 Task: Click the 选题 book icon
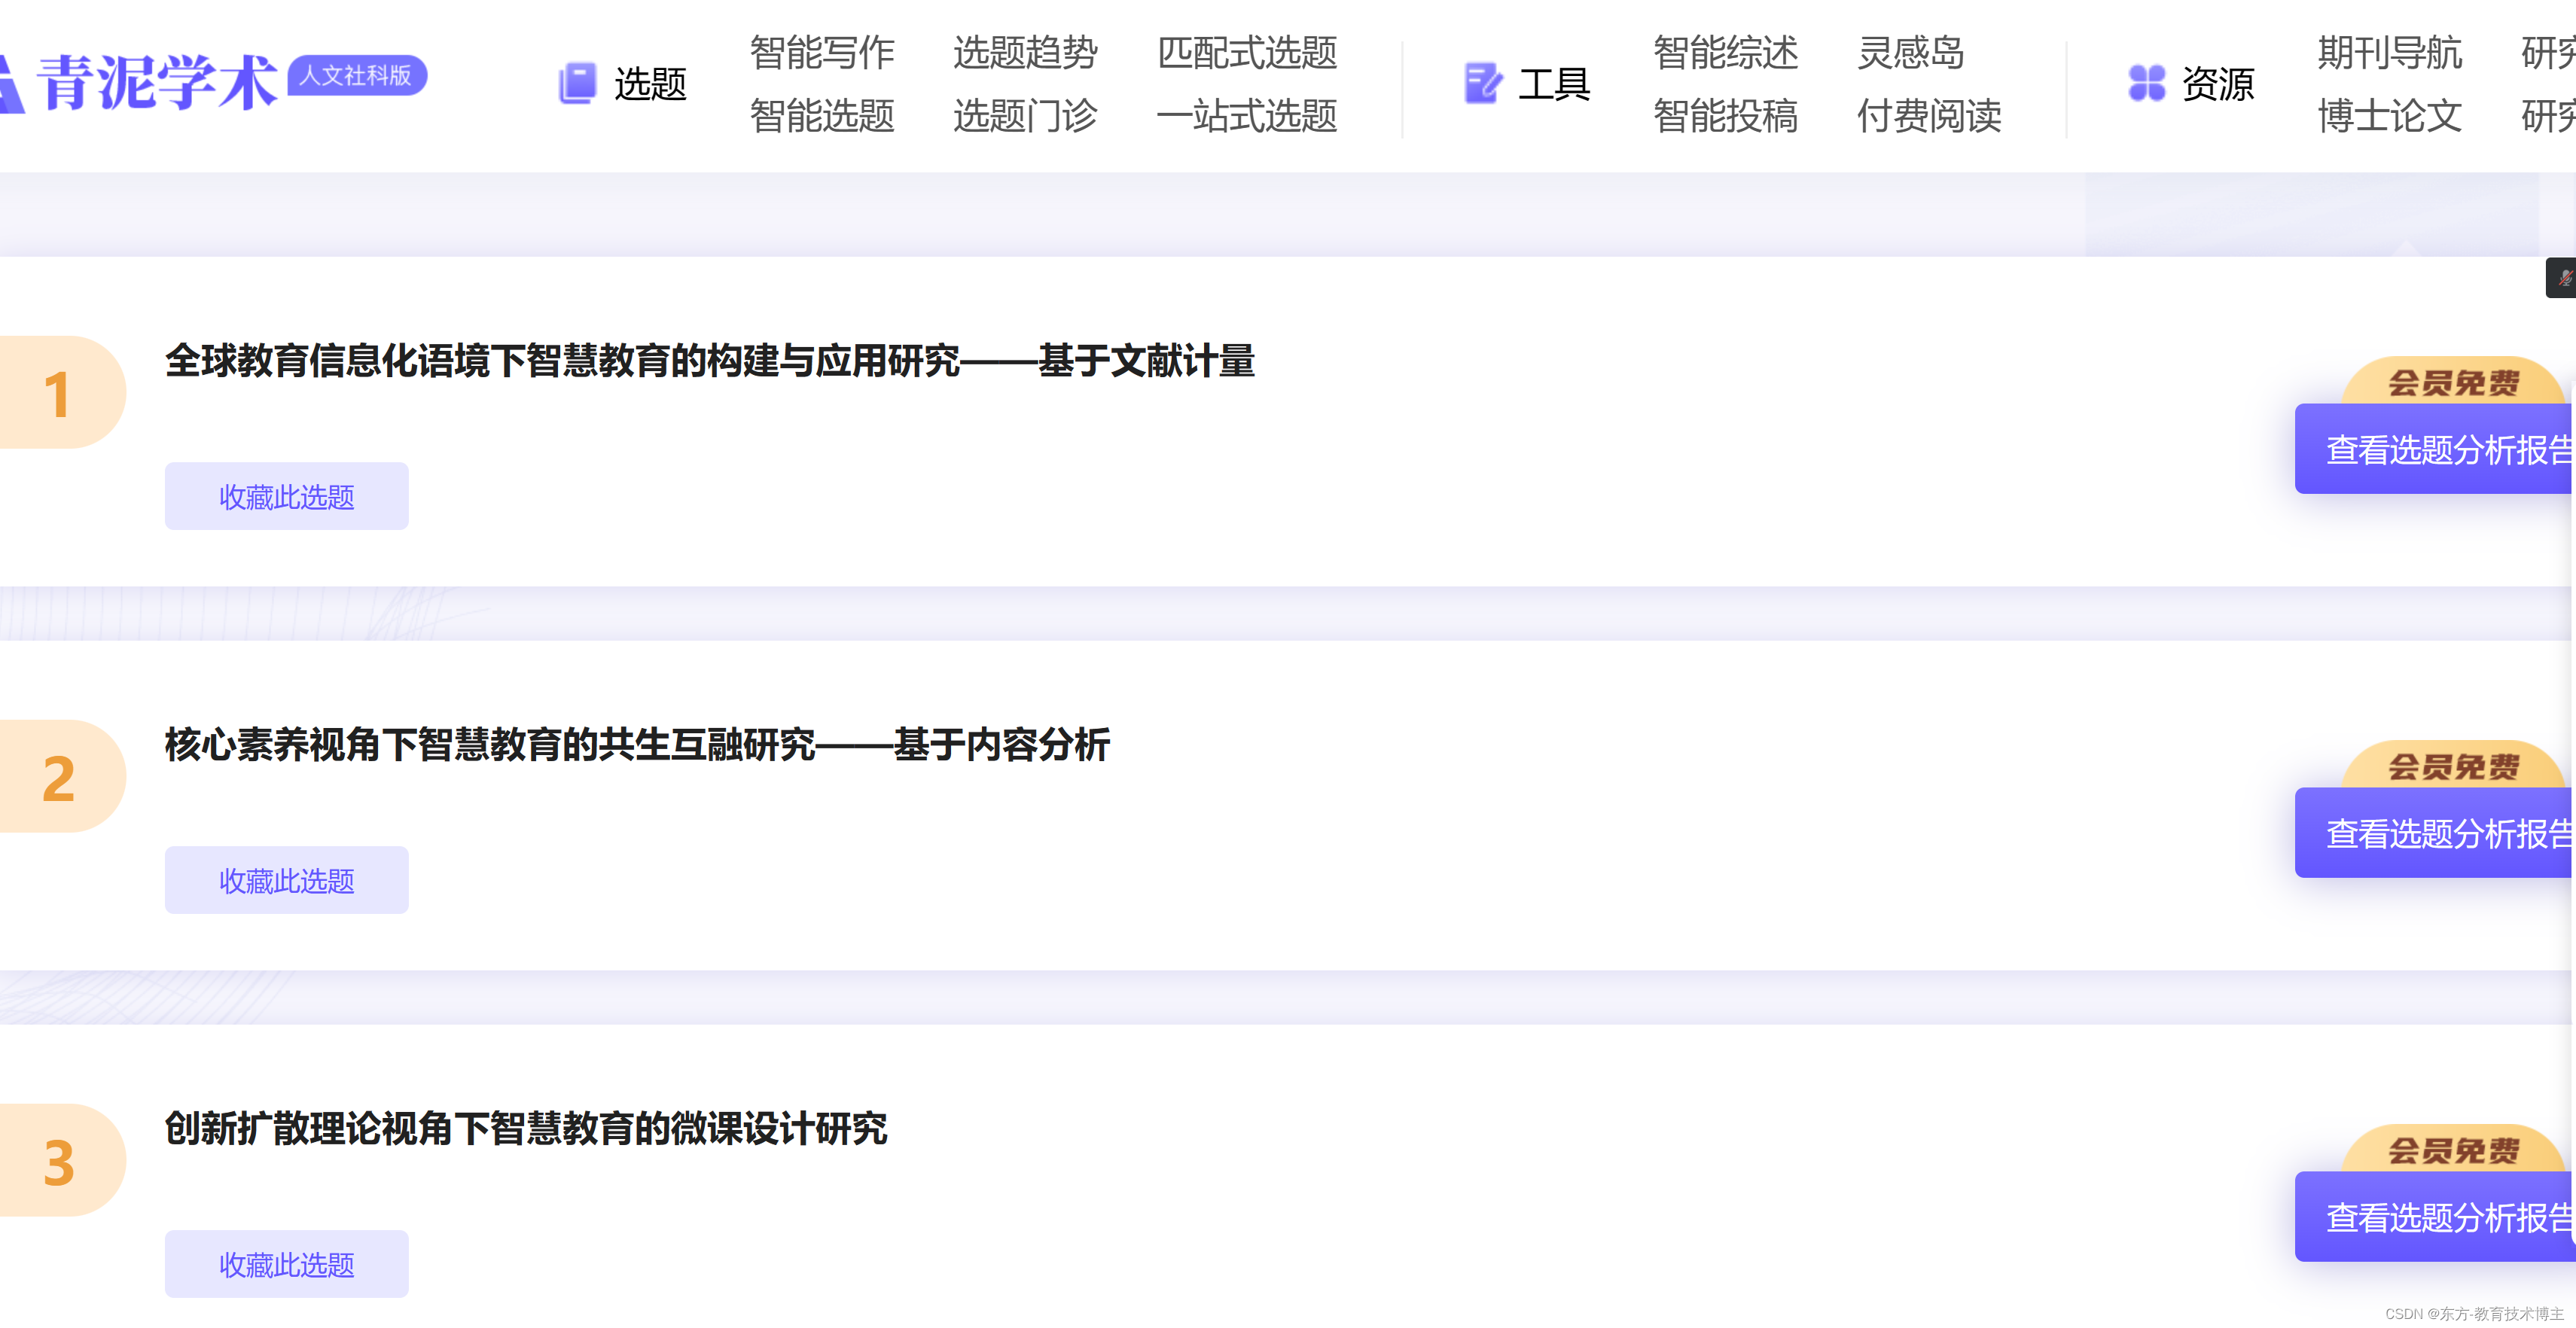point(577,83)
